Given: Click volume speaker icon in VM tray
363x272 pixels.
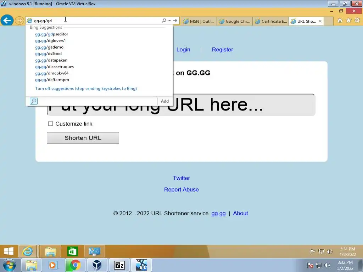Looking at the screenshot, I should pos(329,251).
